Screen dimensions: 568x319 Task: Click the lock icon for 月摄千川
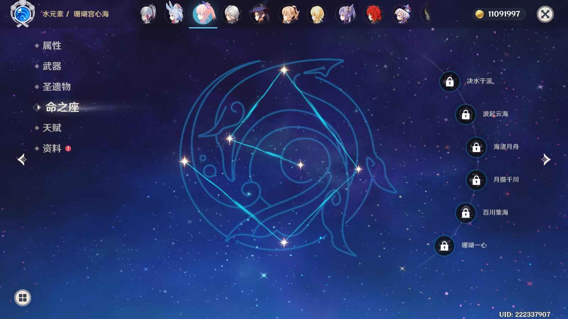click(476, 180)
